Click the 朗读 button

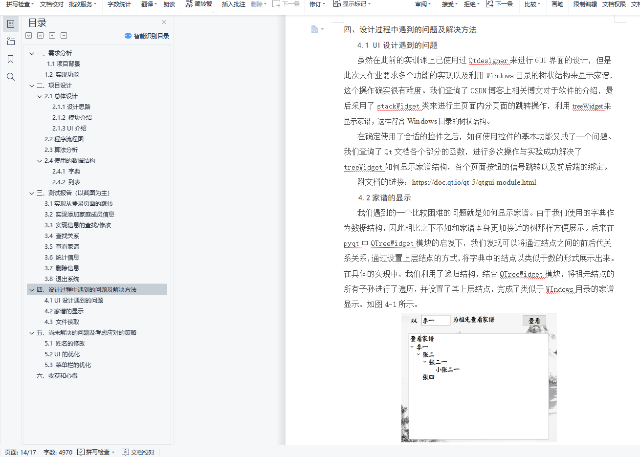pyautogui.click(x=169, y=4)
